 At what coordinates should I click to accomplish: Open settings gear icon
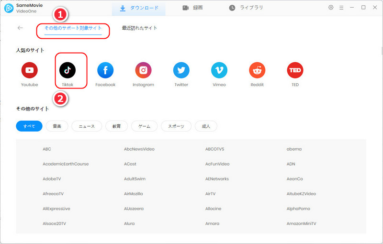[331, 8]
